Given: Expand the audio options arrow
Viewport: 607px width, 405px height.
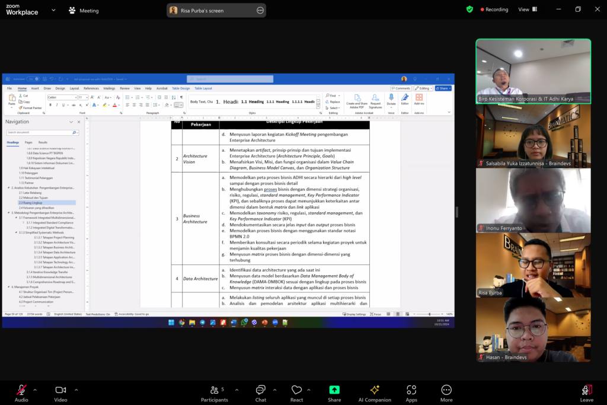Looking at the screenshot, I should pos(35,390).
